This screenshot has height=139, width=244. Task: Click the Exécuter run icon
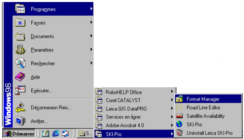point(20,90)
